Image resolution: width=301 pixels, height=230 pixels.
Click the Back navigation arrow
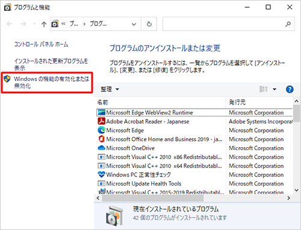tap(10, 24)
